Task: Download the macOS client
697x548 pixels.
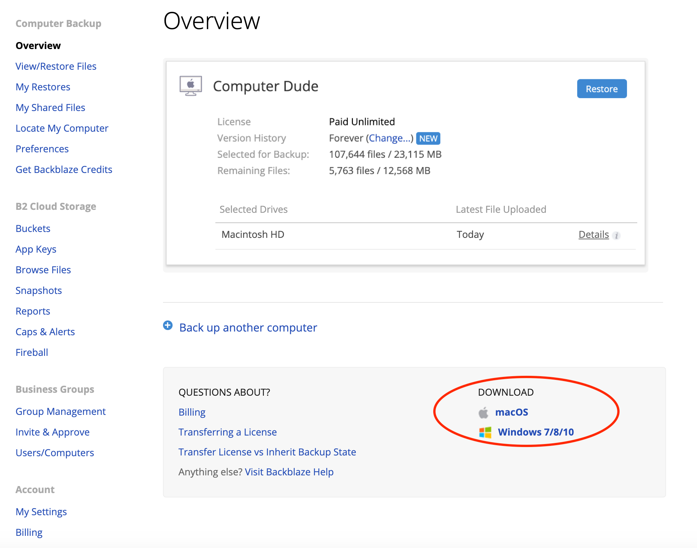Action: click(x=512, y=412)
